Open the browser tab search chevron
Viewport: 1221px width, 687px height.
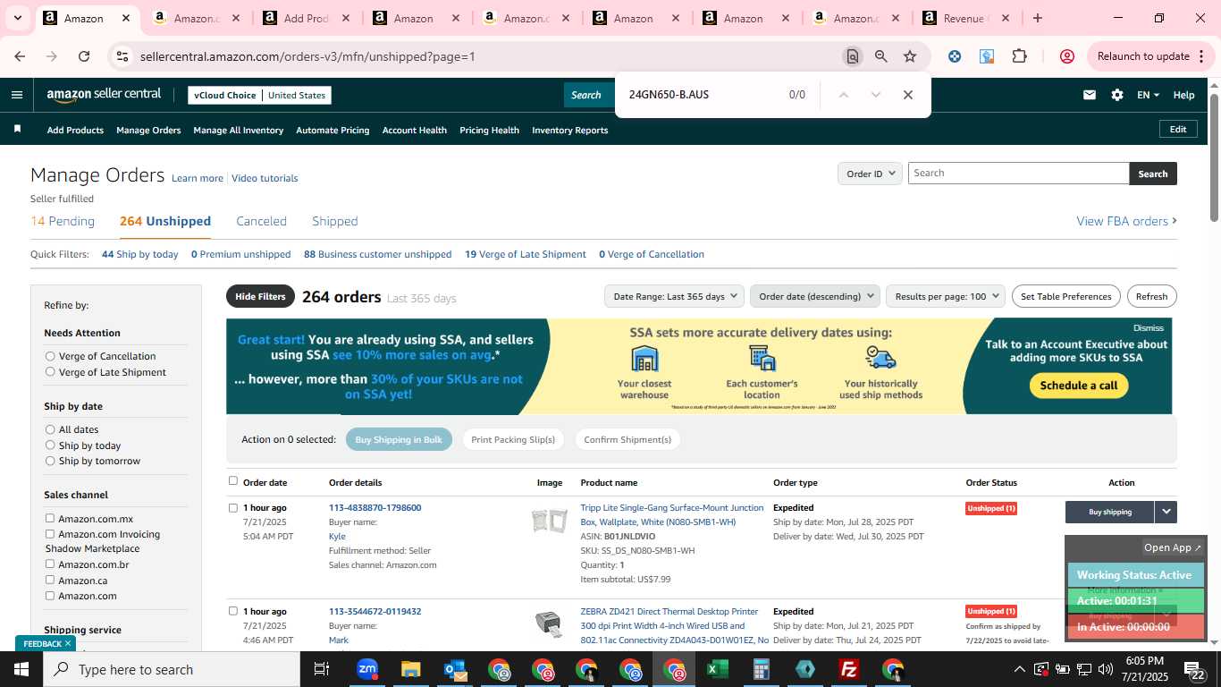tap(17, 18)
